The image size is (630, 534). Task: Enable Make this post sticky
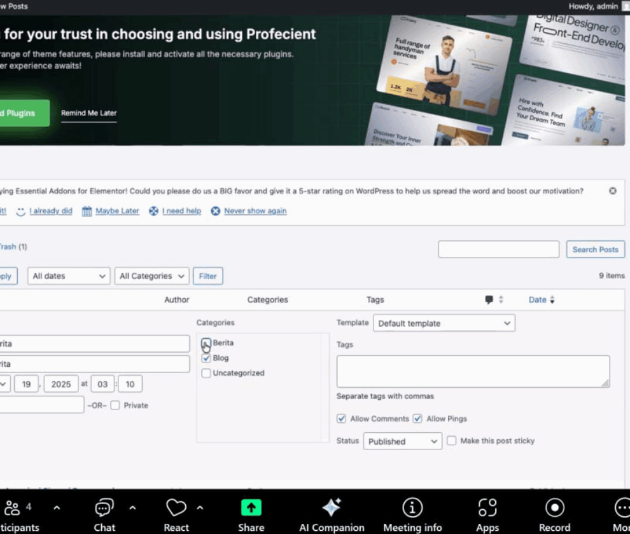pos(451,441)
